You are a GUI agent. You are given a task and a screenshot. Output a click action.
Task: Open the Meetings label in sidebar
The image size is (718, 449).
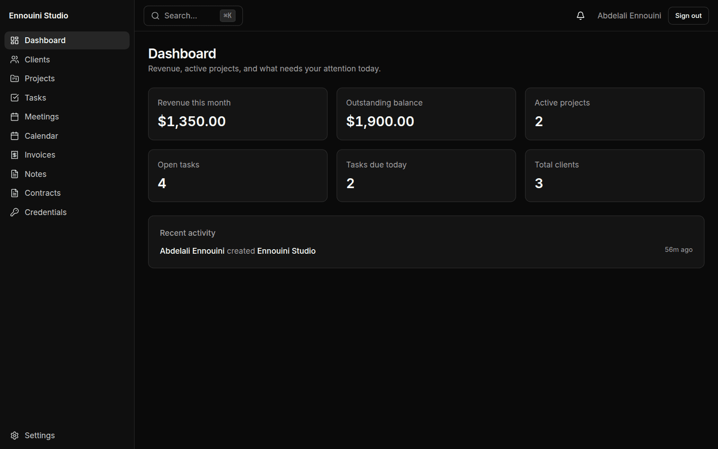[x=42, y=117]
